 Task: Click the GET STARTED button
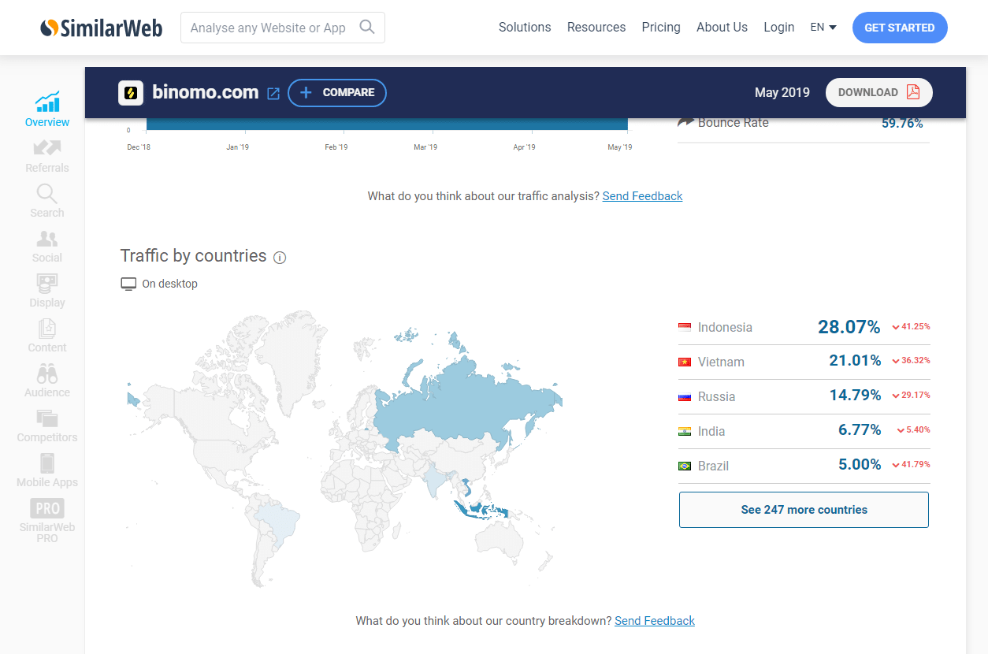900,28
